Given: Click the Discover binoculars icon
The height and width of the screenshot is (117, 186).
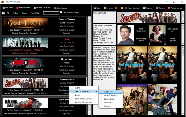Looking at the screenshot, I should coord(144,8).
